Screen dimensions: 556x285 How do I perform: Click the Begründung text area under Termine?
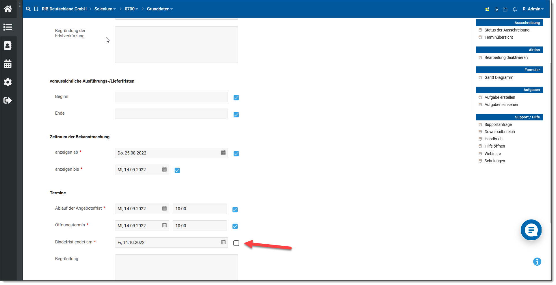176,267
